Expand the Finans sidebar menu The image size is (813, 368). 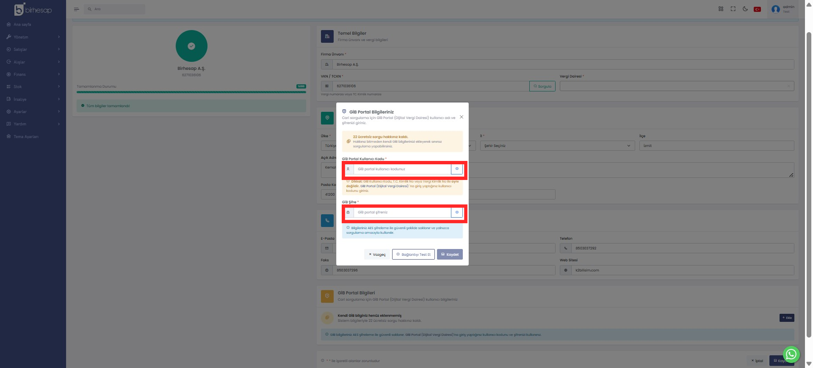33,75
